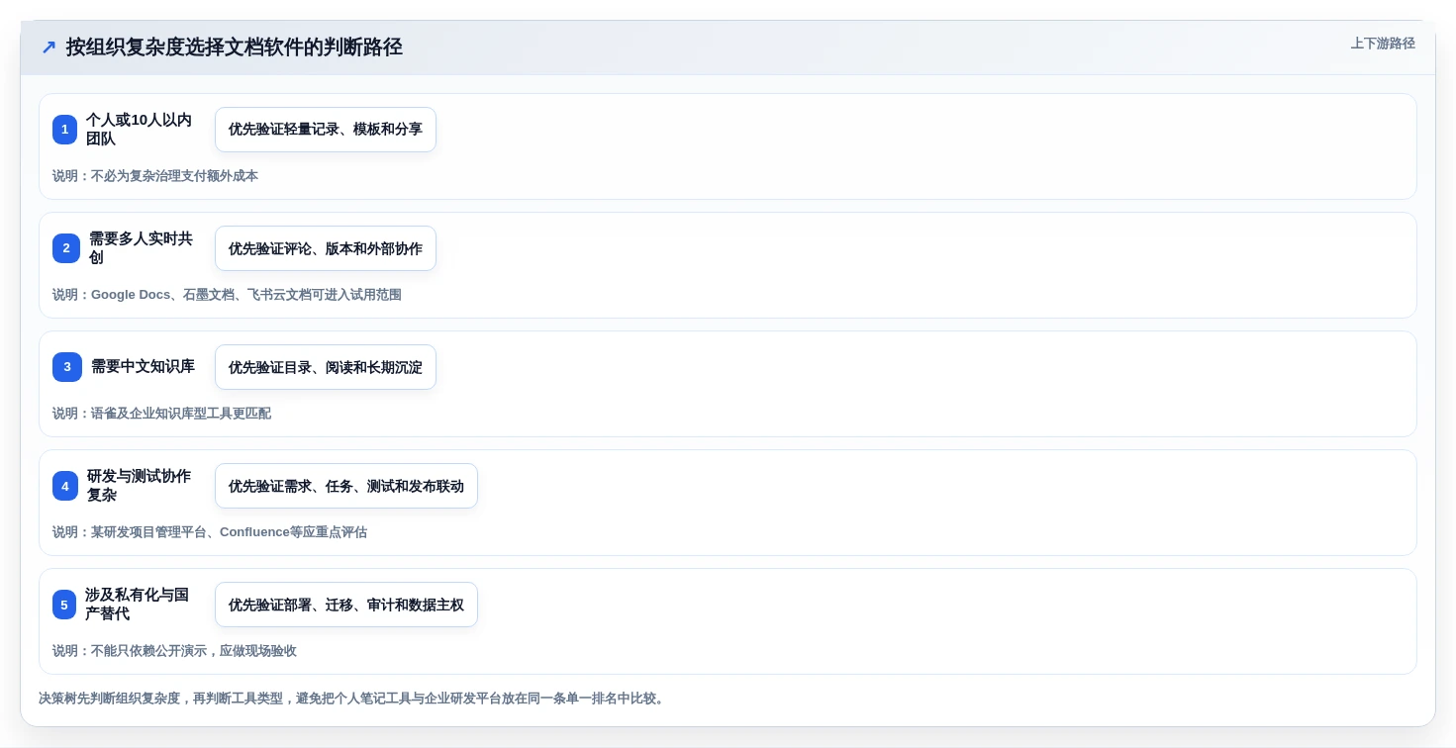Click the note mentioning Confluence等应重点评估

click(x=210, y=532)
